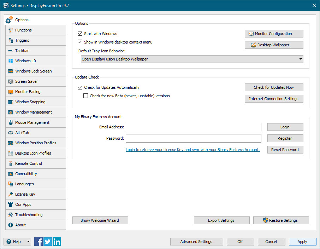Disable Check for Updates Automatically

(80, 87)
